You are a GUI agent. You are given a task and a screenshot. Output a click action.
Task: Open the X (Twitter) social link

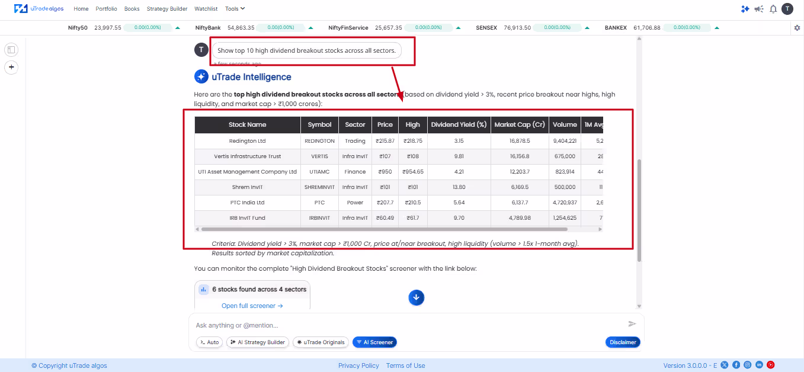pos(724,365)
